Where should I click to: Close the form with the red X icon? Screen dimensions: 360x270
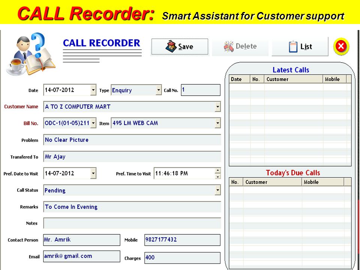[x=341, y=46]
